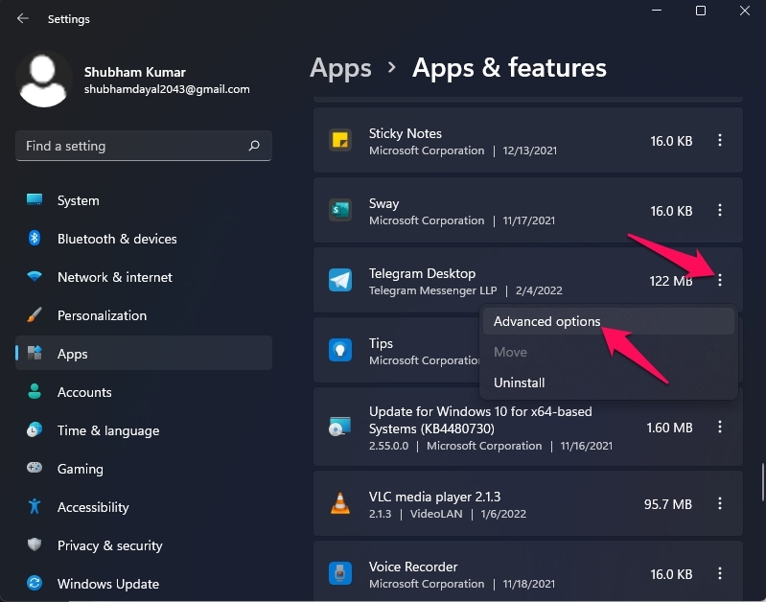Open Gaming settings

(144, 469)
